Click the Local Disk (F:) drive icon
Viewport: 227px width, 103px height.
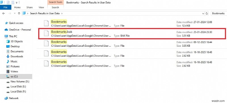[x=8, y=92]
